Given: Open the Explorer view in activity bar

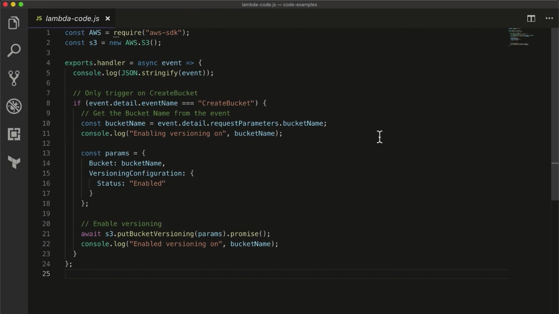Looking at the screenshot, I should point(14,23).
